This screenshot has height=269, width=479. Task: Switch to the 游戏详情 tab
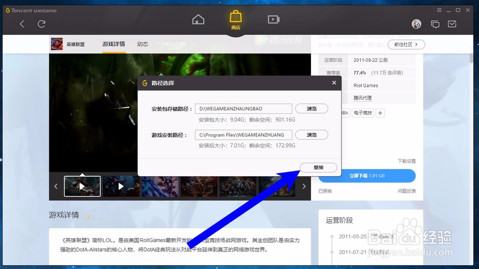pos(114,44)
